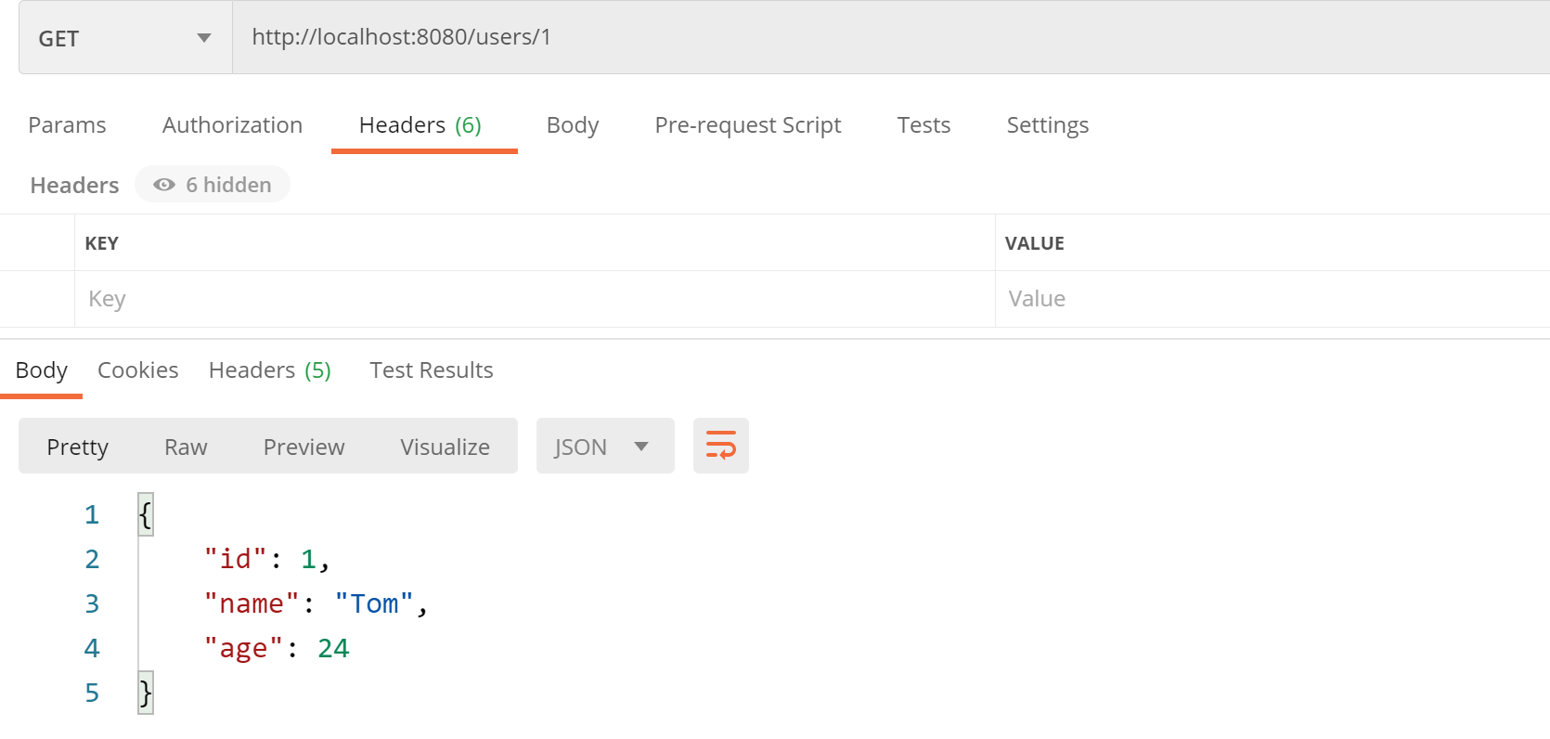Open the Authorization tab

[x=232, y=125]
